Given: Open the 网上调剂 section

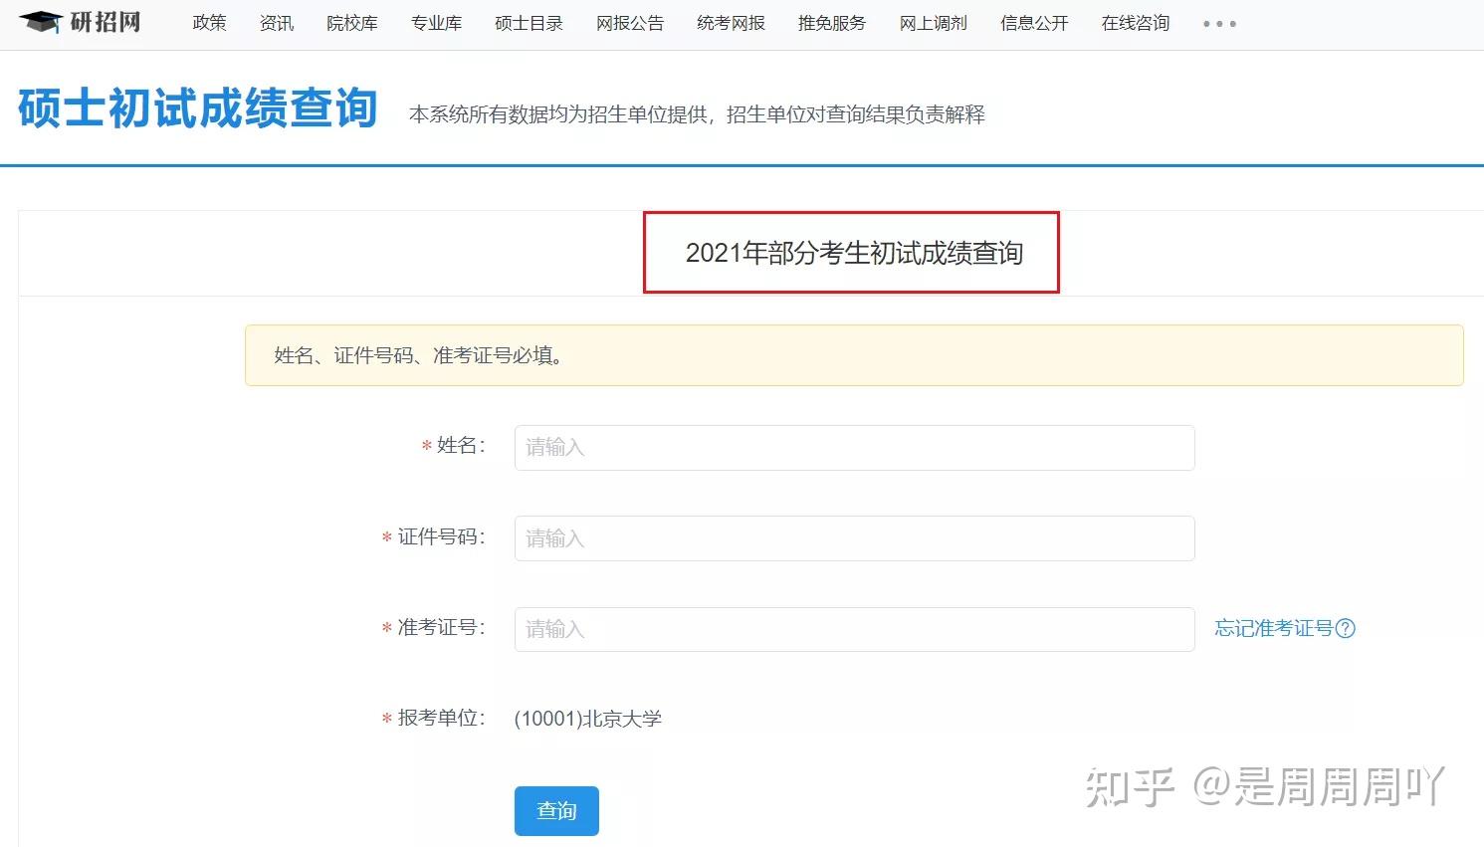Looking at the screenshot, I should 933,23.
